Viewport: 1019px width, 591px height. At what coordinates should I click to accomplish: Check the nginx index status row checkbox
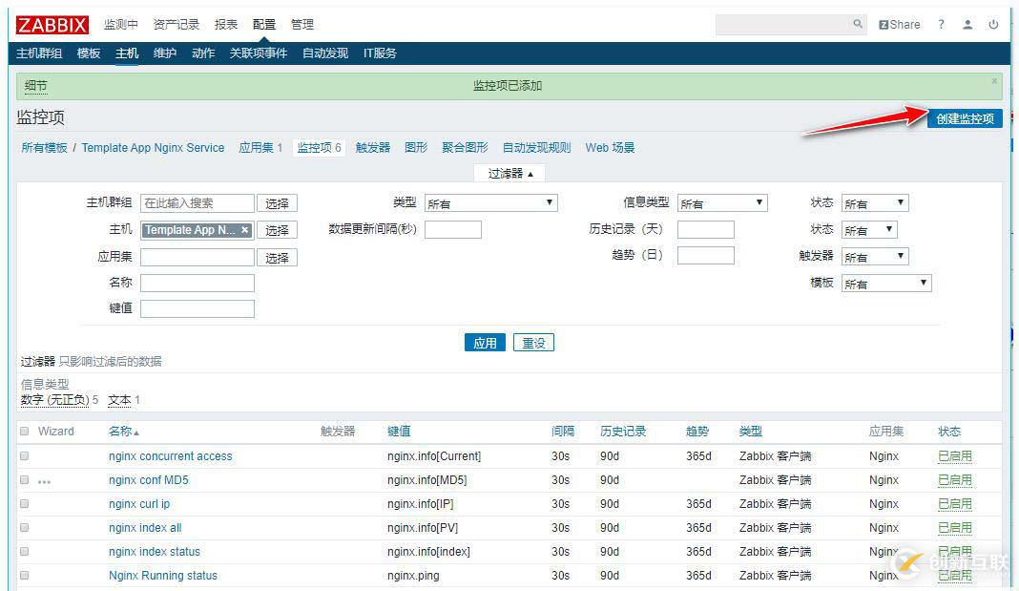click(25, 551)
